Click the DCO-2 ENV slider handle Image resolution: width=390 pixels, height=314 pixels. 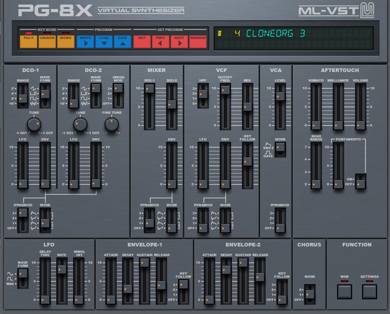pyautogui.click(x=96, y=184)
